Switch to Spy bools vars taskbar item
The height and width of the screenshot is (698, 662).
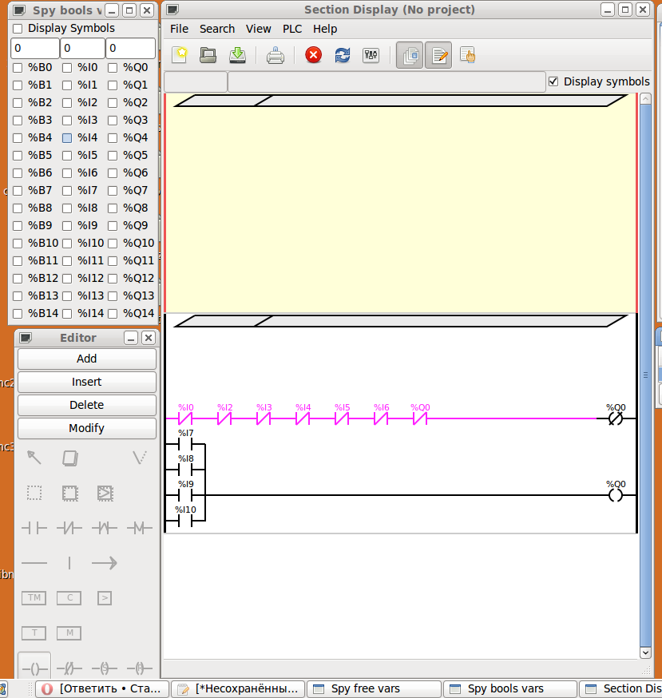pos(509,688)
